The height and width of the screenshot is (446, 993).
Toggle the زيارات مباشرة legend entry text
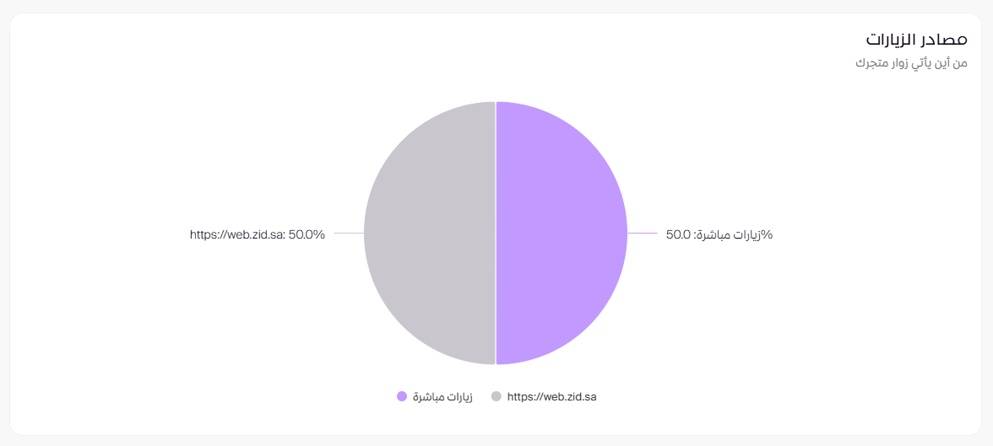click(442, 396)
